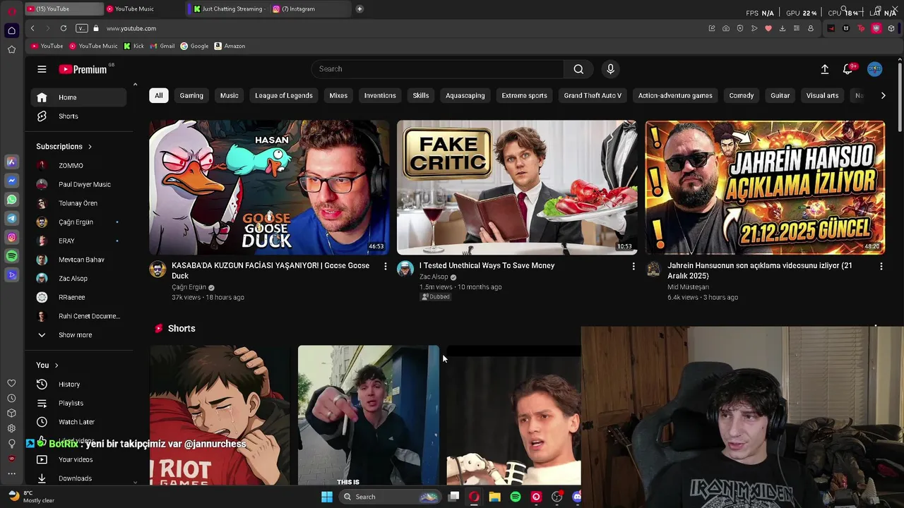The image size is (904, 508).
Task: Click the YouTube Premium logo
Action: (x=83, y=69)
